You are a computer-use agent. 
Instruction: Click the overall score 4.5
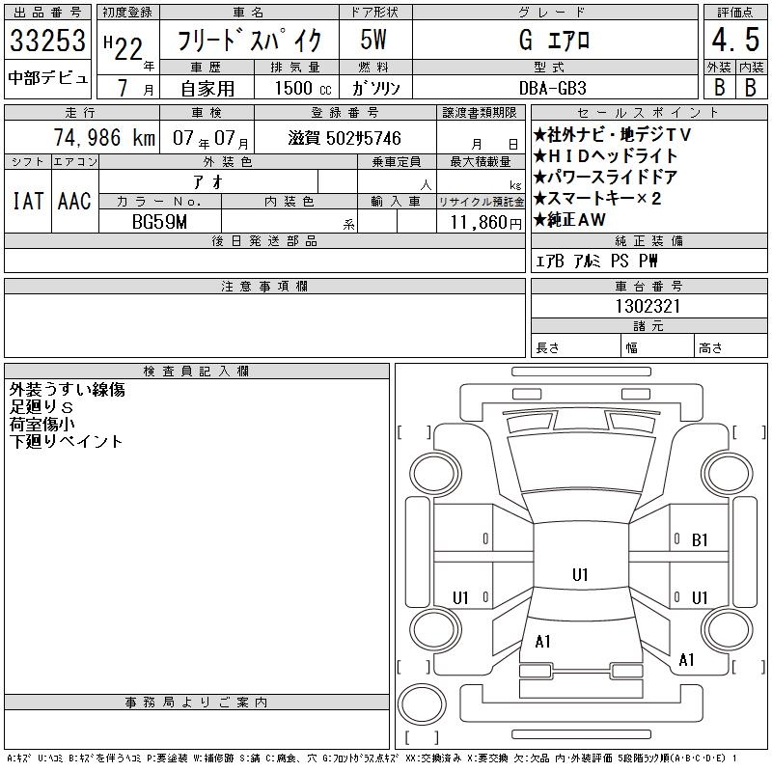pos(735,40)
